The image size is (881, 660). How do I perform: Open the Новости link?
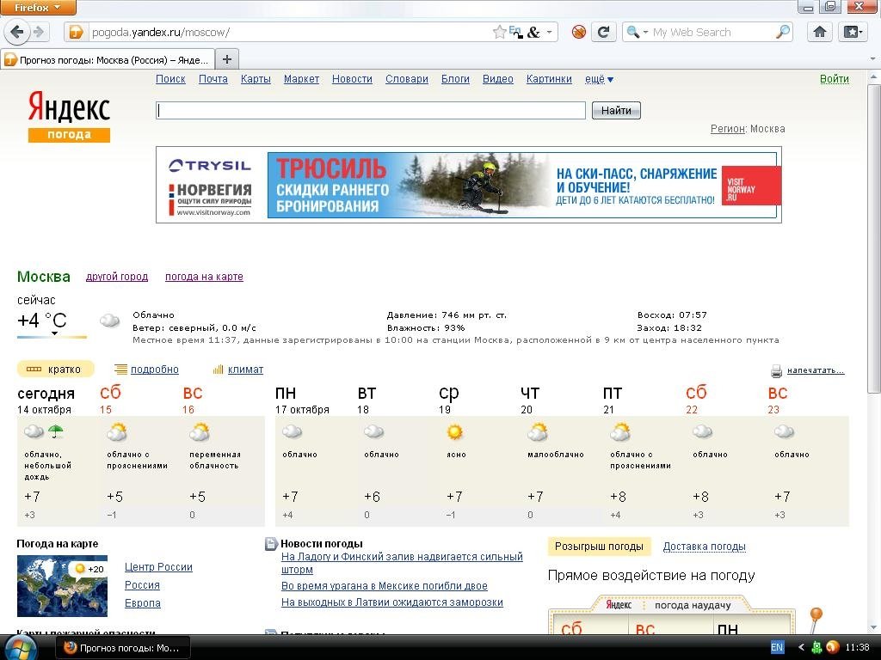point(352,79)
